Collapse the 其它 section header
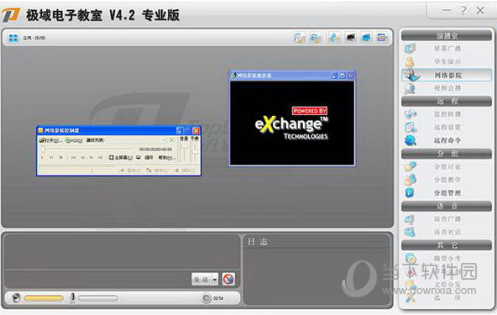 (x=447, y=245)
